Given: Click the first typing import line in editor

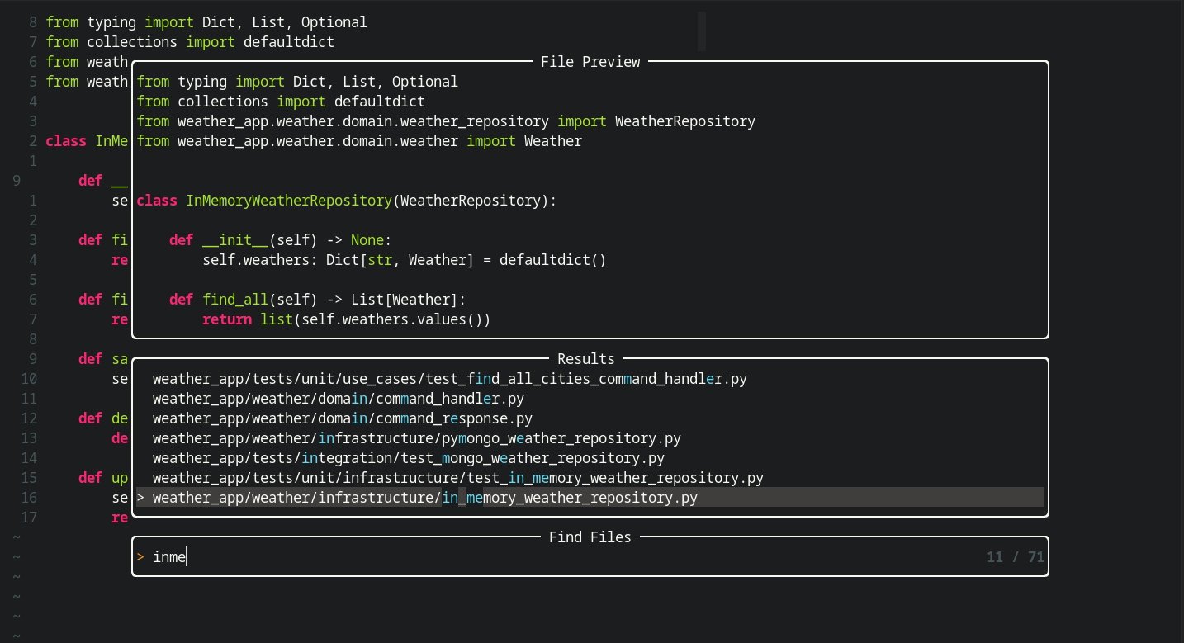Looking at the screenshot, I should [206, 22].
